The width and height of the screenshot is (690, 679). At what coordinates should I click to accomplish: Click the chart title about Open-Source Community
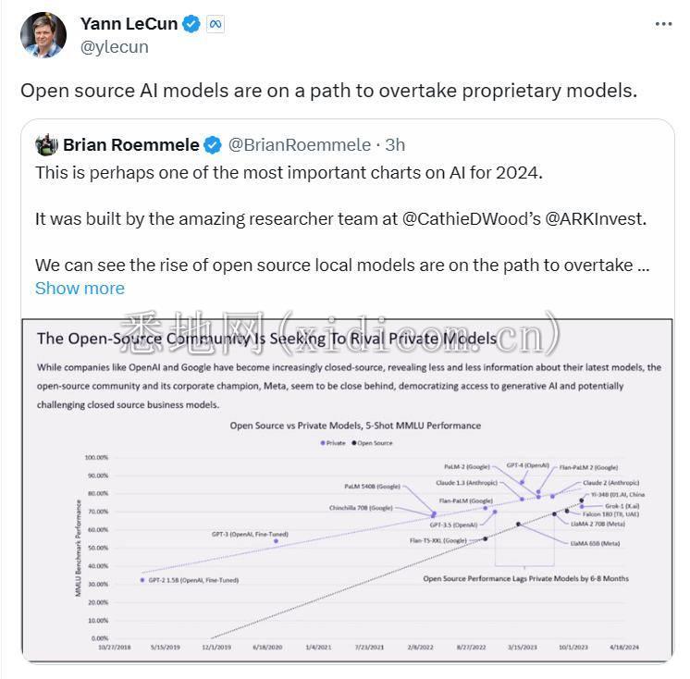click(x=266, y=339)
